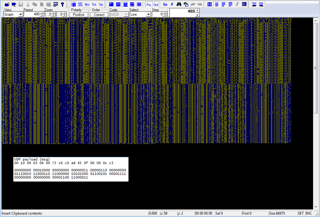Toggle the Polarity Positive button
Screen dimensions: 320x217
79,15
